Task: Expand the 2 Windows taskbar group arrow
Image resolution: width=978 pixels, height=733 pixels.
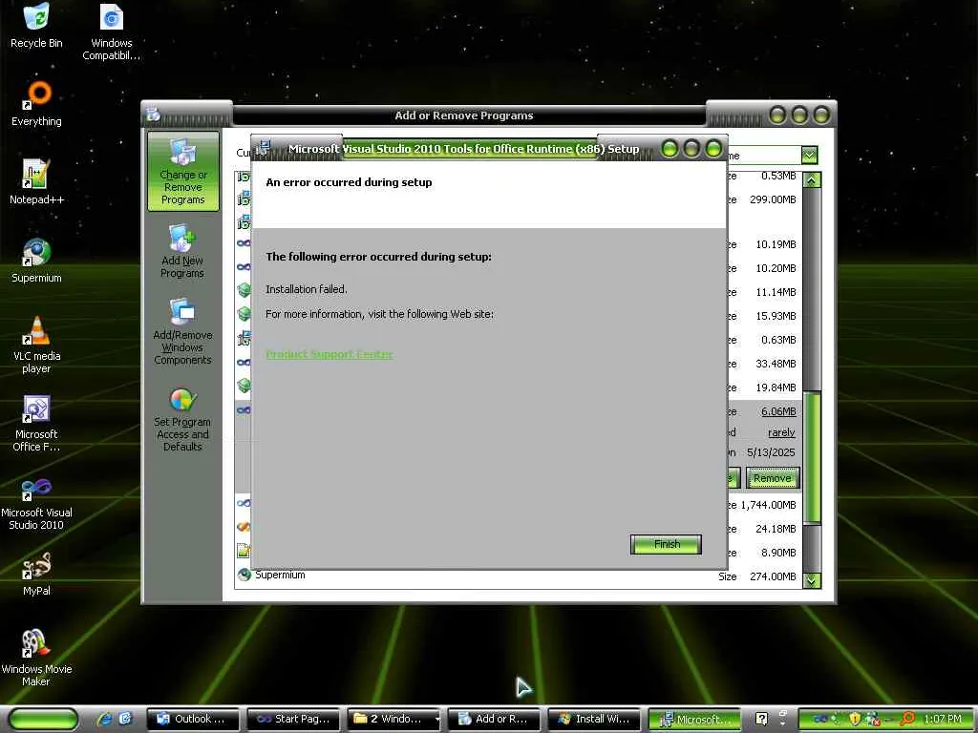Action: point(436,720)
